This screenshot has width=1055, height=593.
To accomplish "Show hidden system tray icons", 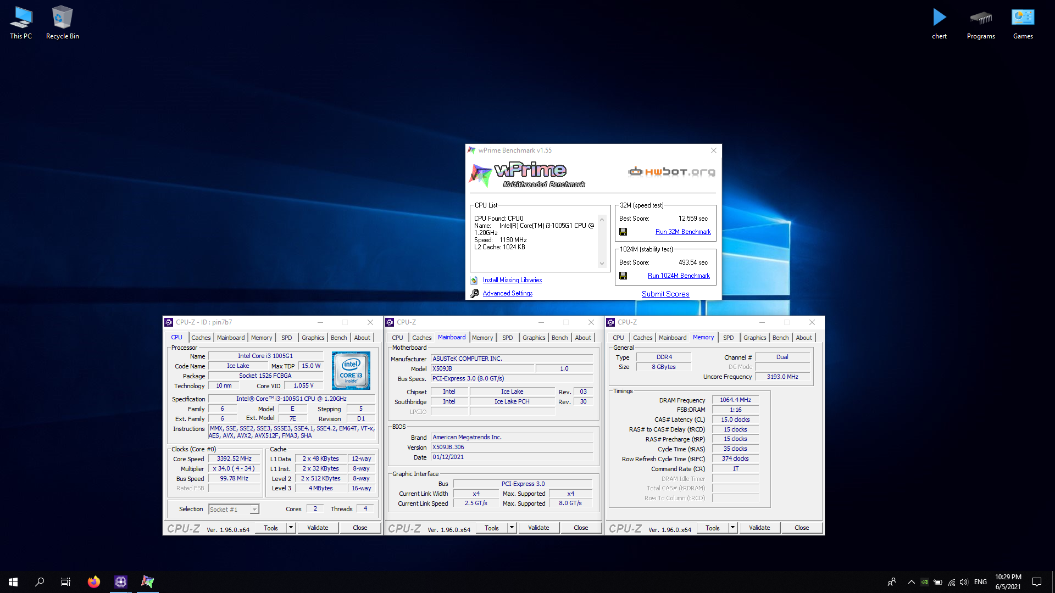I will 911,582.
